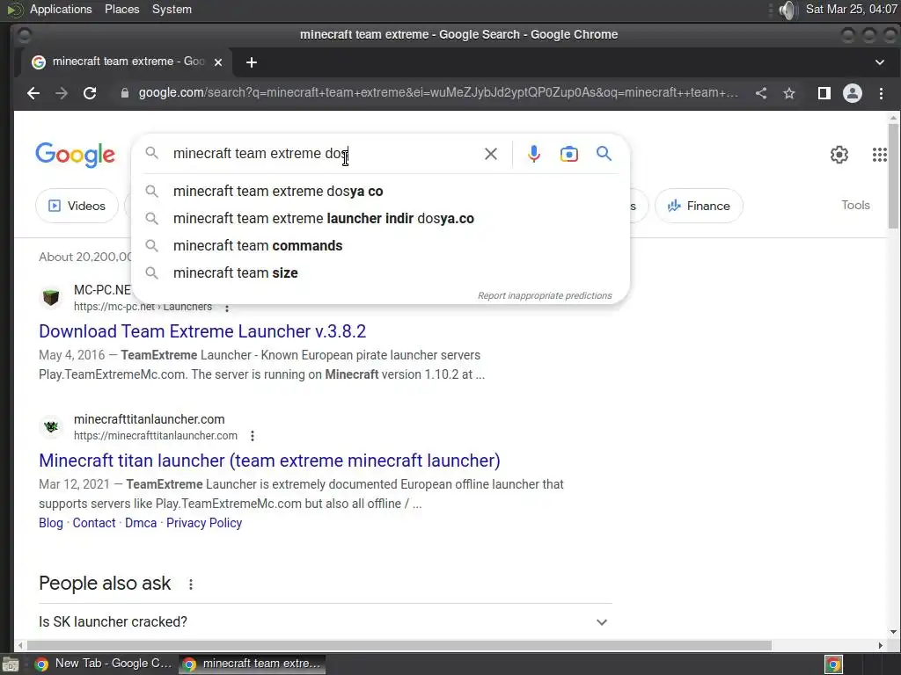Open the People also ask options menu
The width and height of the screenshot is (901, 675).
[191, 584]
